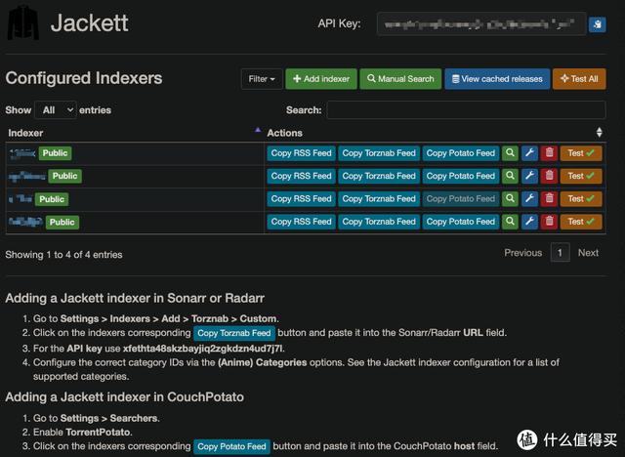
Task: Open Manual Search
Action: 399,79
